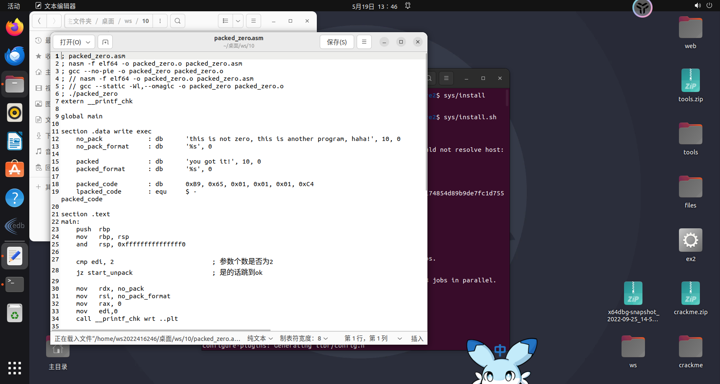Expand the Open button dropdown arrow
Image resolution: width=720 pixels, height=384 pixels.
click(88, 42)
